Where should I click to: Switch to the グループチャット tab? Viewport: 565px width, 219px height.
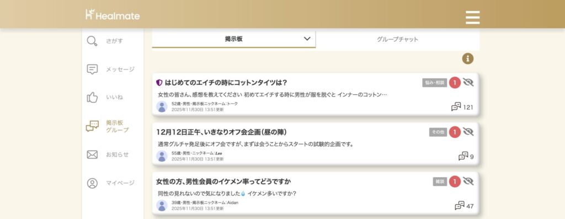coord(397,39)
